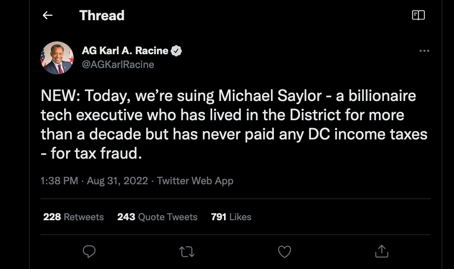Screen dimensions: 454x269
Task: Click the Twitter Web App source label
Action: [x=195, y=181]
